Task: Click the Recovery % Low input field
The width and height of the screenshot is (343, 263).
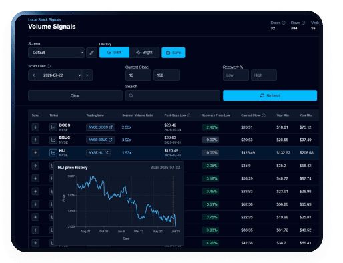Action: (x=236, y=75)
